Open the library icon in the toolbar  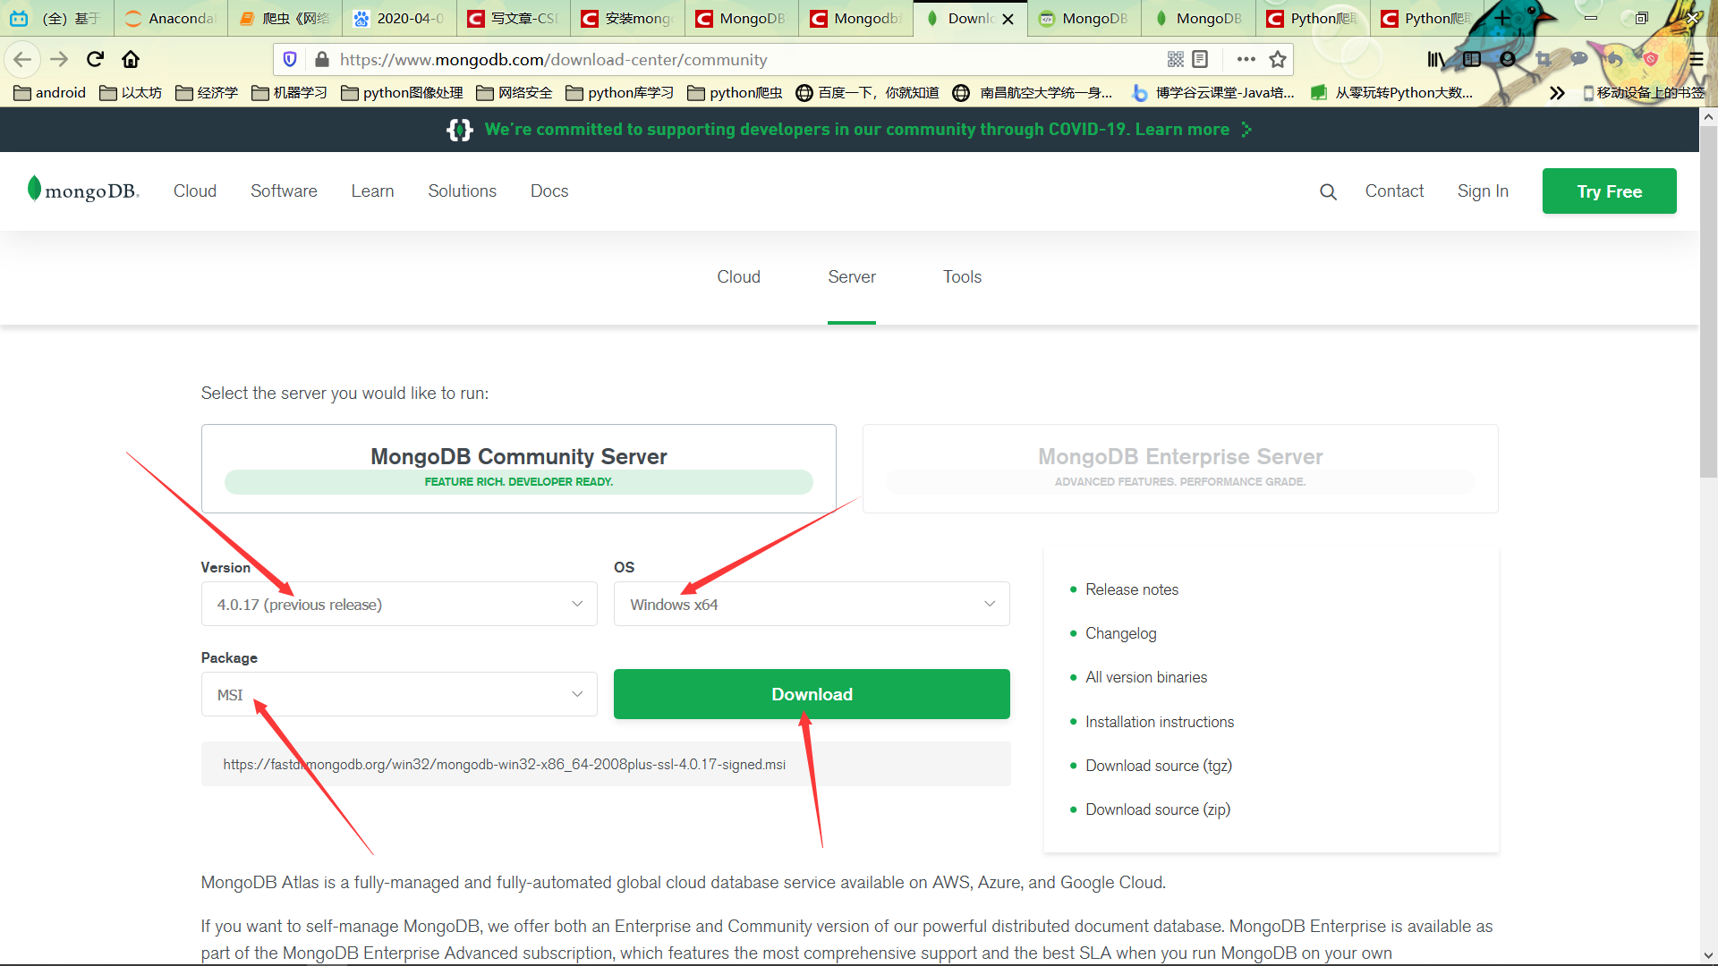coord(1435,59)
